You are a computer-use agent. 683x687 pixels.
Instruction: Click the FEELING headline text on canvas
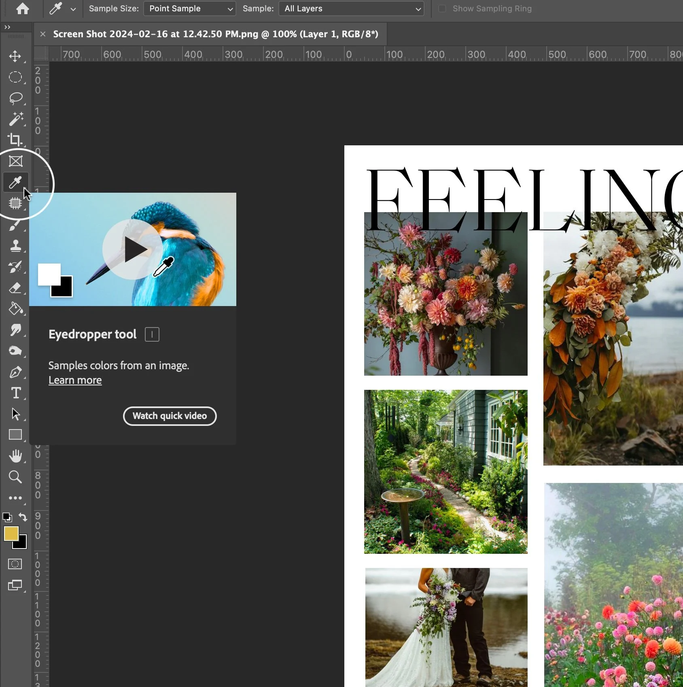click(524, 199)
